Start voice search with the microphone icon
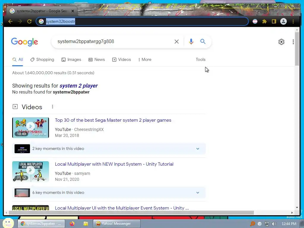The image size is (304, 228). click(191, 42)
